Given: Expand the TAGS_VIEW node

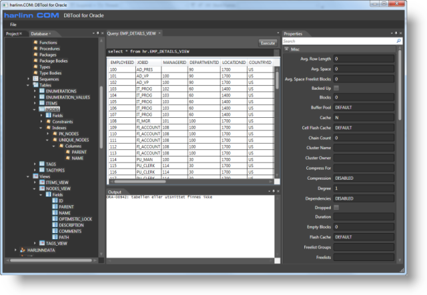Looking at the screenshot, I should click(x=35, y=243).
